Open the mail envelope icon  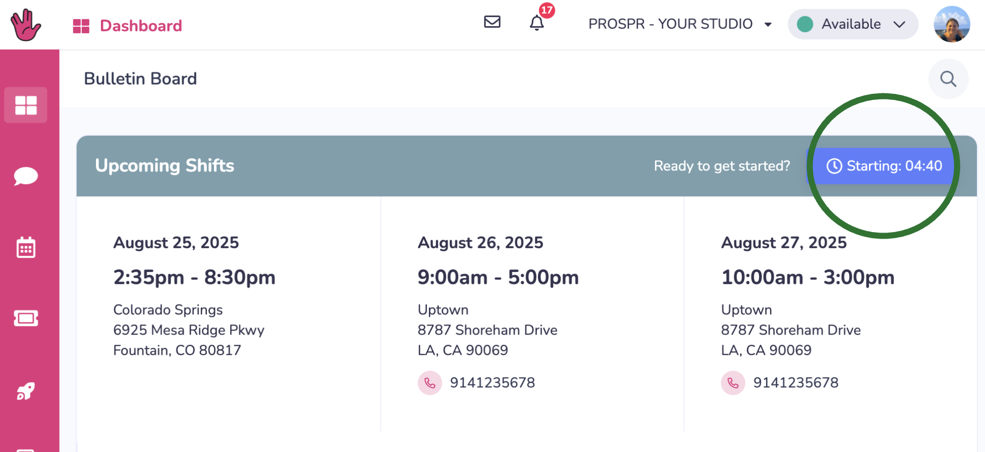tap(492, 22)
